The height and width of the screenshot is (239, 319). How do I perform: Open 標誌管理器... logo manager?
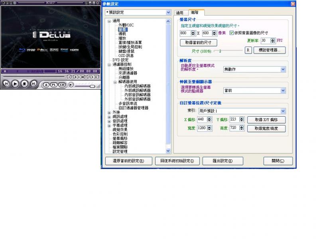point(270,50)
